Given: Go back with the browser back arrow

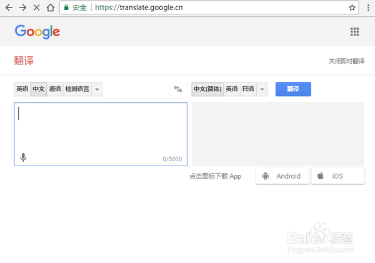Looking at the screenshot, I should tap(9, 7).
